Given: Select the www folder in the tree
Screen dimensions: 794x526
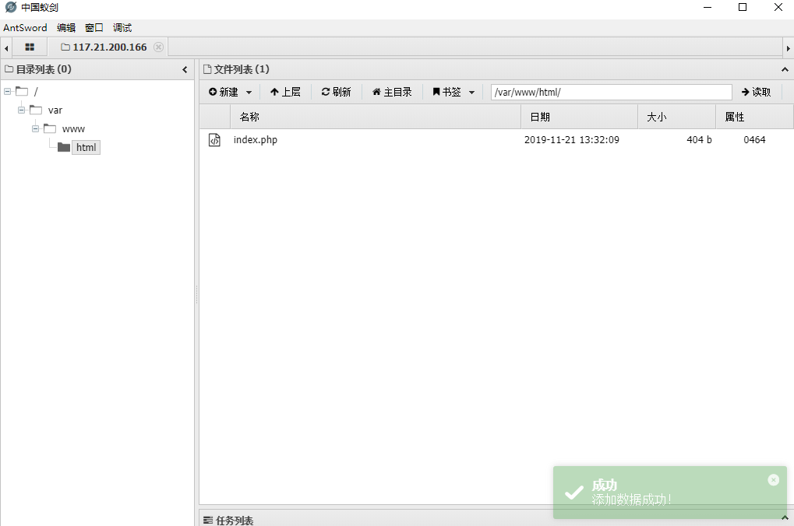Looking at the screenshot, I should point(73,129).
